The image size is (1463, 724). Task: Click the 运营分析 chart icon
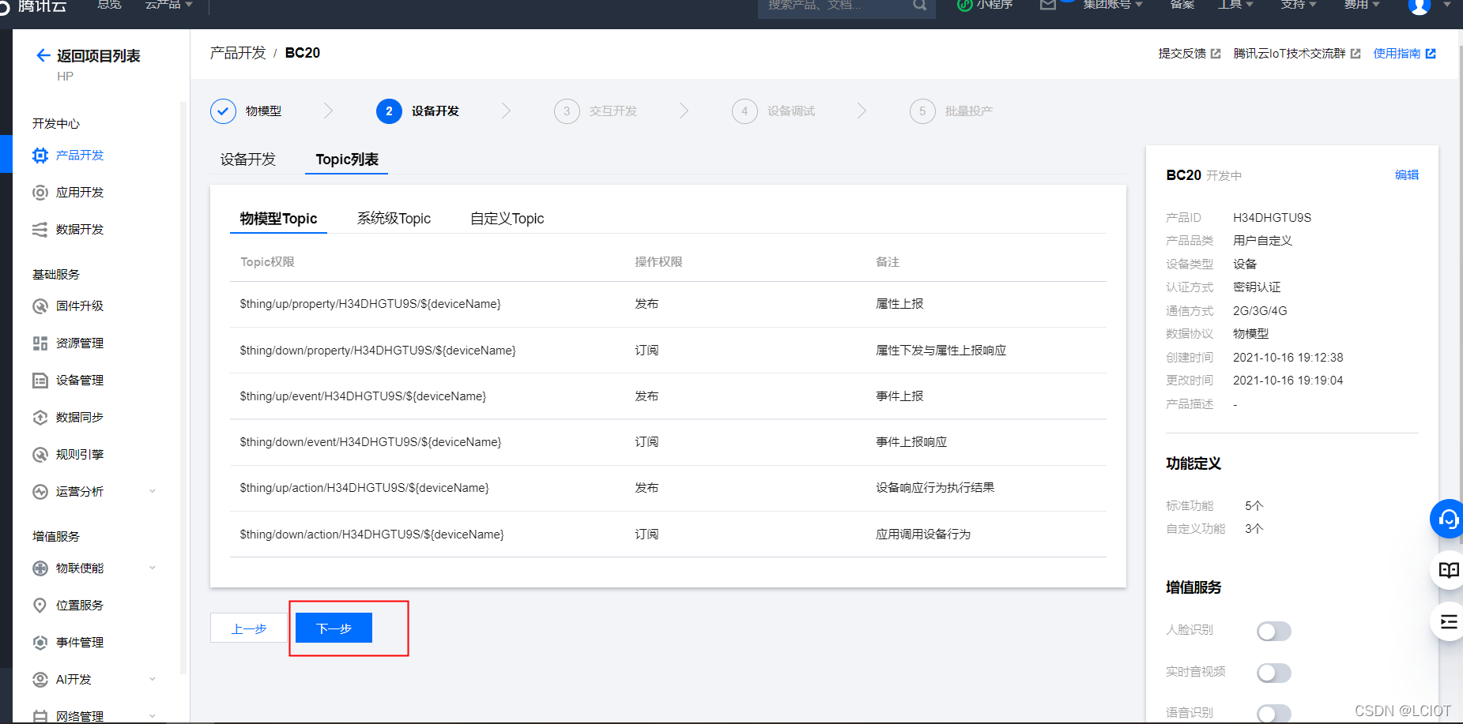point(40,492)
